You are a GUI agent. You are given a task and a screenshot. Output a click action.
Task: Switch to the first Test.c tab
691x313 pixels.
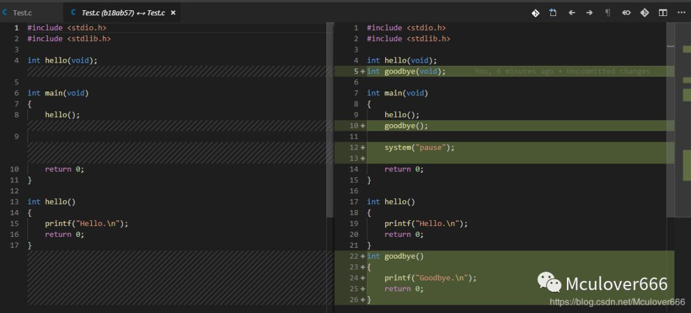tap(22, 12)
